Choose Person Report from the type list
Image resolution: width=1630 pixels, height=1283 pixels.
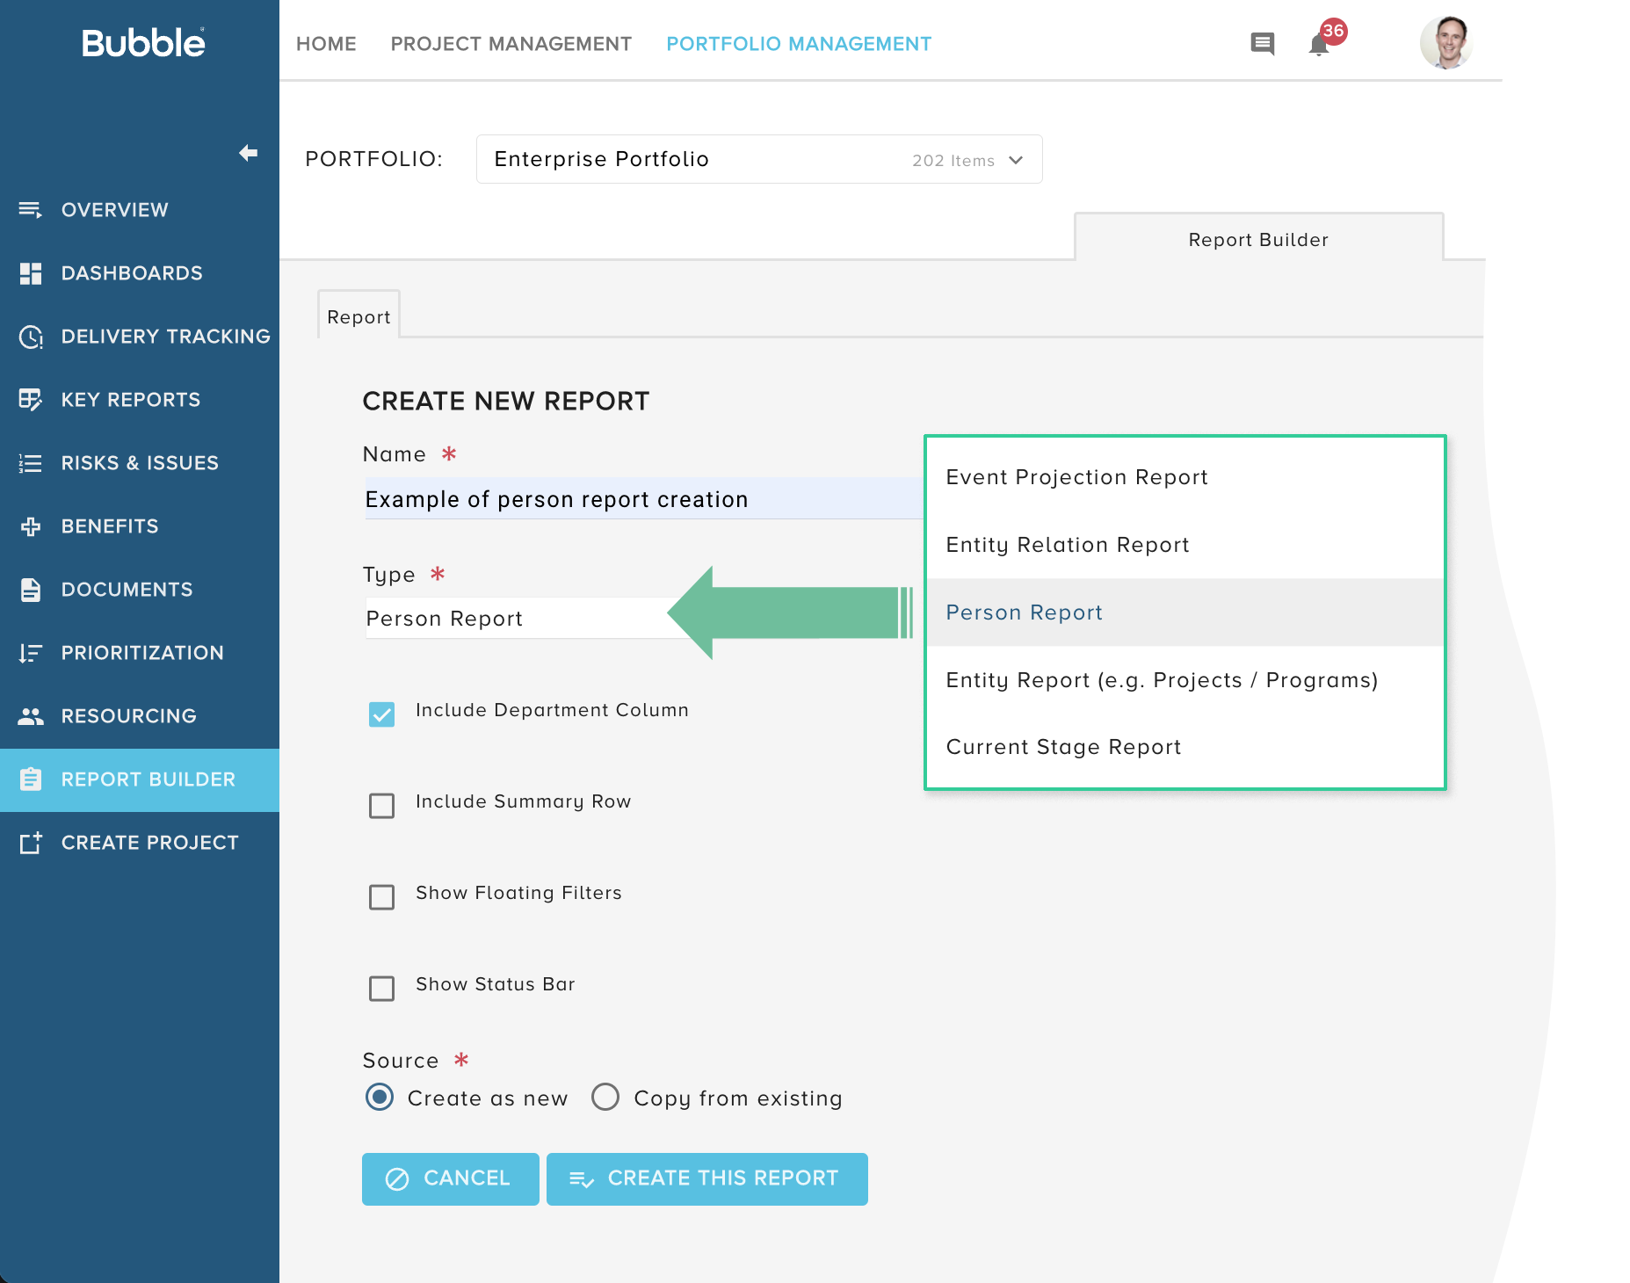[1024, 613]
